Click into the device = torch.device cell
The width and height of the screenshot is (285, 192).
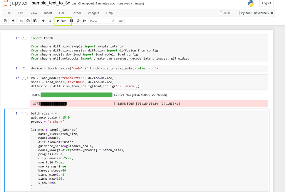pos(149,69)
